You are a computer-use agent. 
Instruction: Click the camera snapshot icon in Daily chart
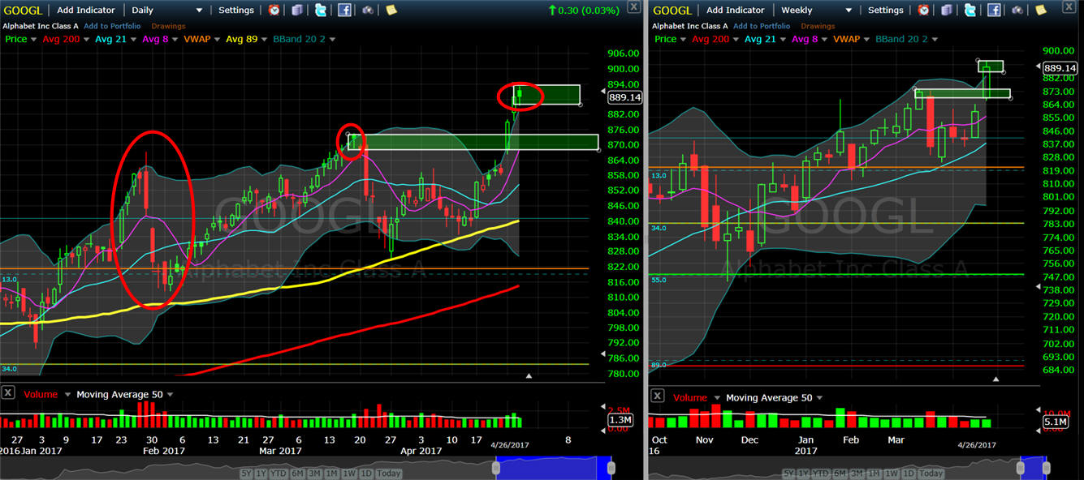pyautogui.click(x=368, y=11)
